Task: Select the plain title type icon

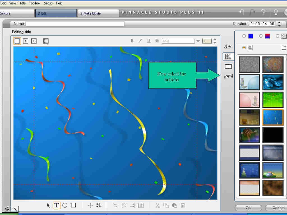Action: 17,41
